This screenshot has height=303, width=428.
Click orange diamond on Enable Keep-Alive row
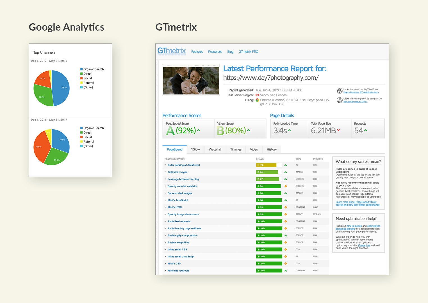point(286,242)
